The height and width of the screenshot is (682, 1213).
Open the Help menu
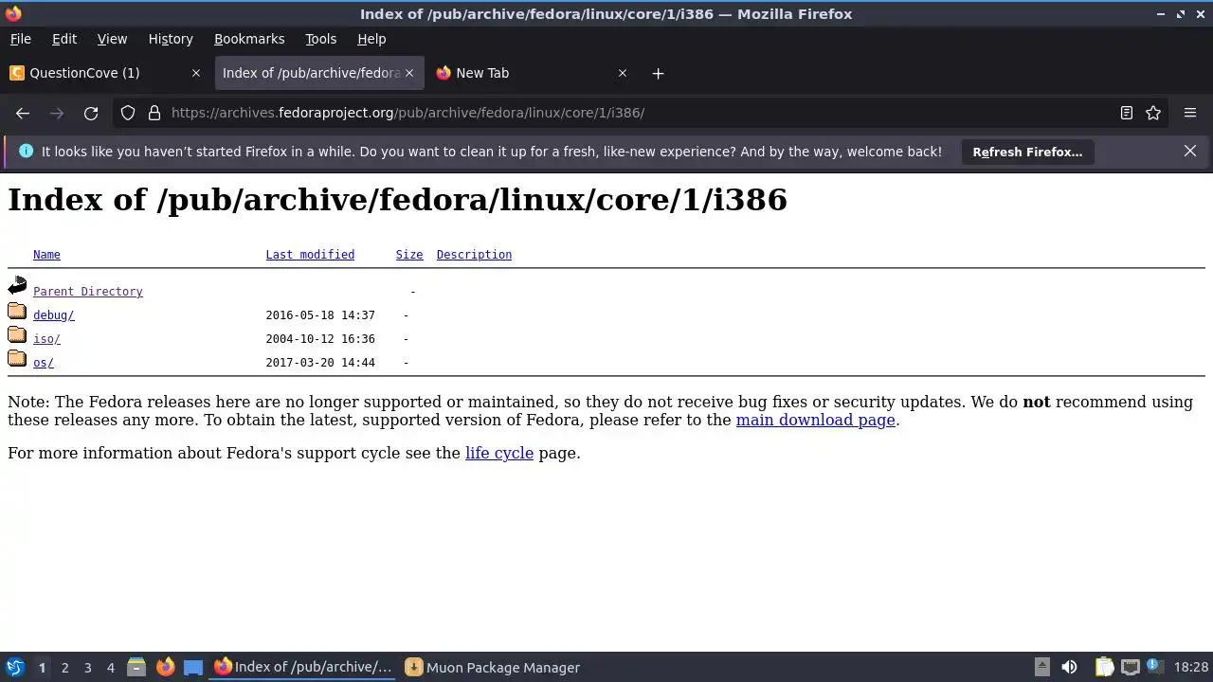pos(371,39)
